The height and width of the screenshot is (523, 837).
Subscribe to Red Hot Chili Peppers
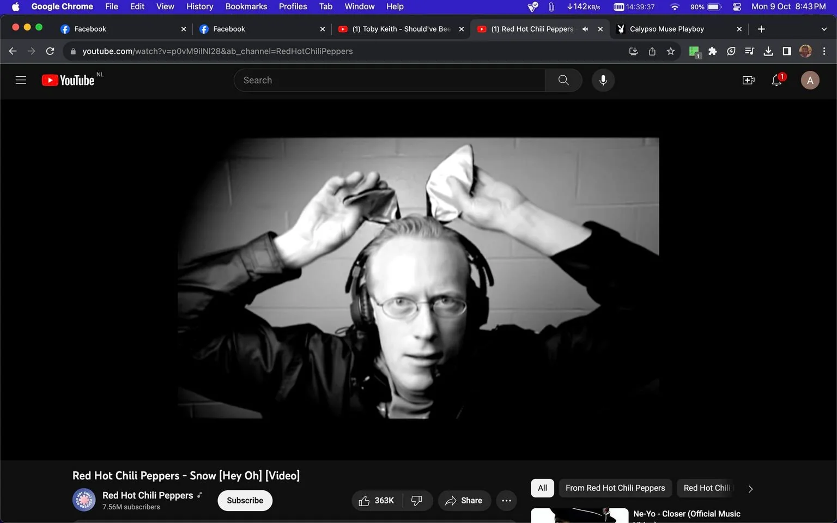[245, 500]
